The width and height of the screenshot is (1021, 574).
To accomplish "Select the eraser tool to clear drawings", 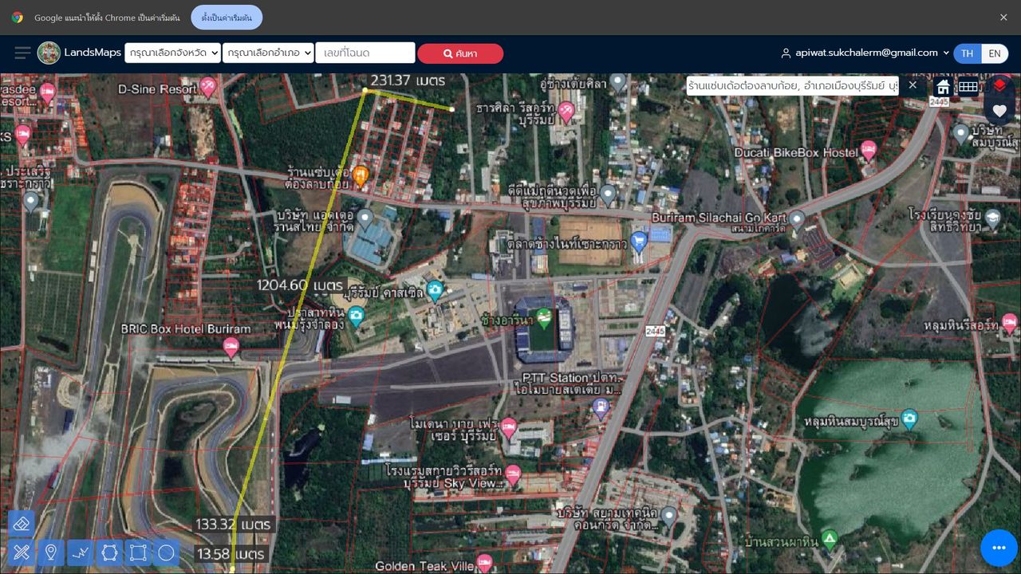I will [22, 524].
